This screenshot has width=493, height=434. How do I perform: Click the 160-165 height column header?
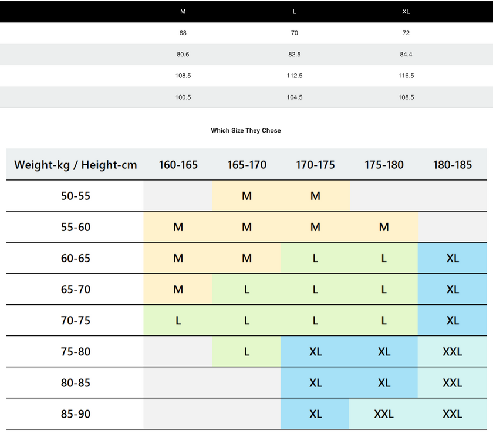point(178,165)
